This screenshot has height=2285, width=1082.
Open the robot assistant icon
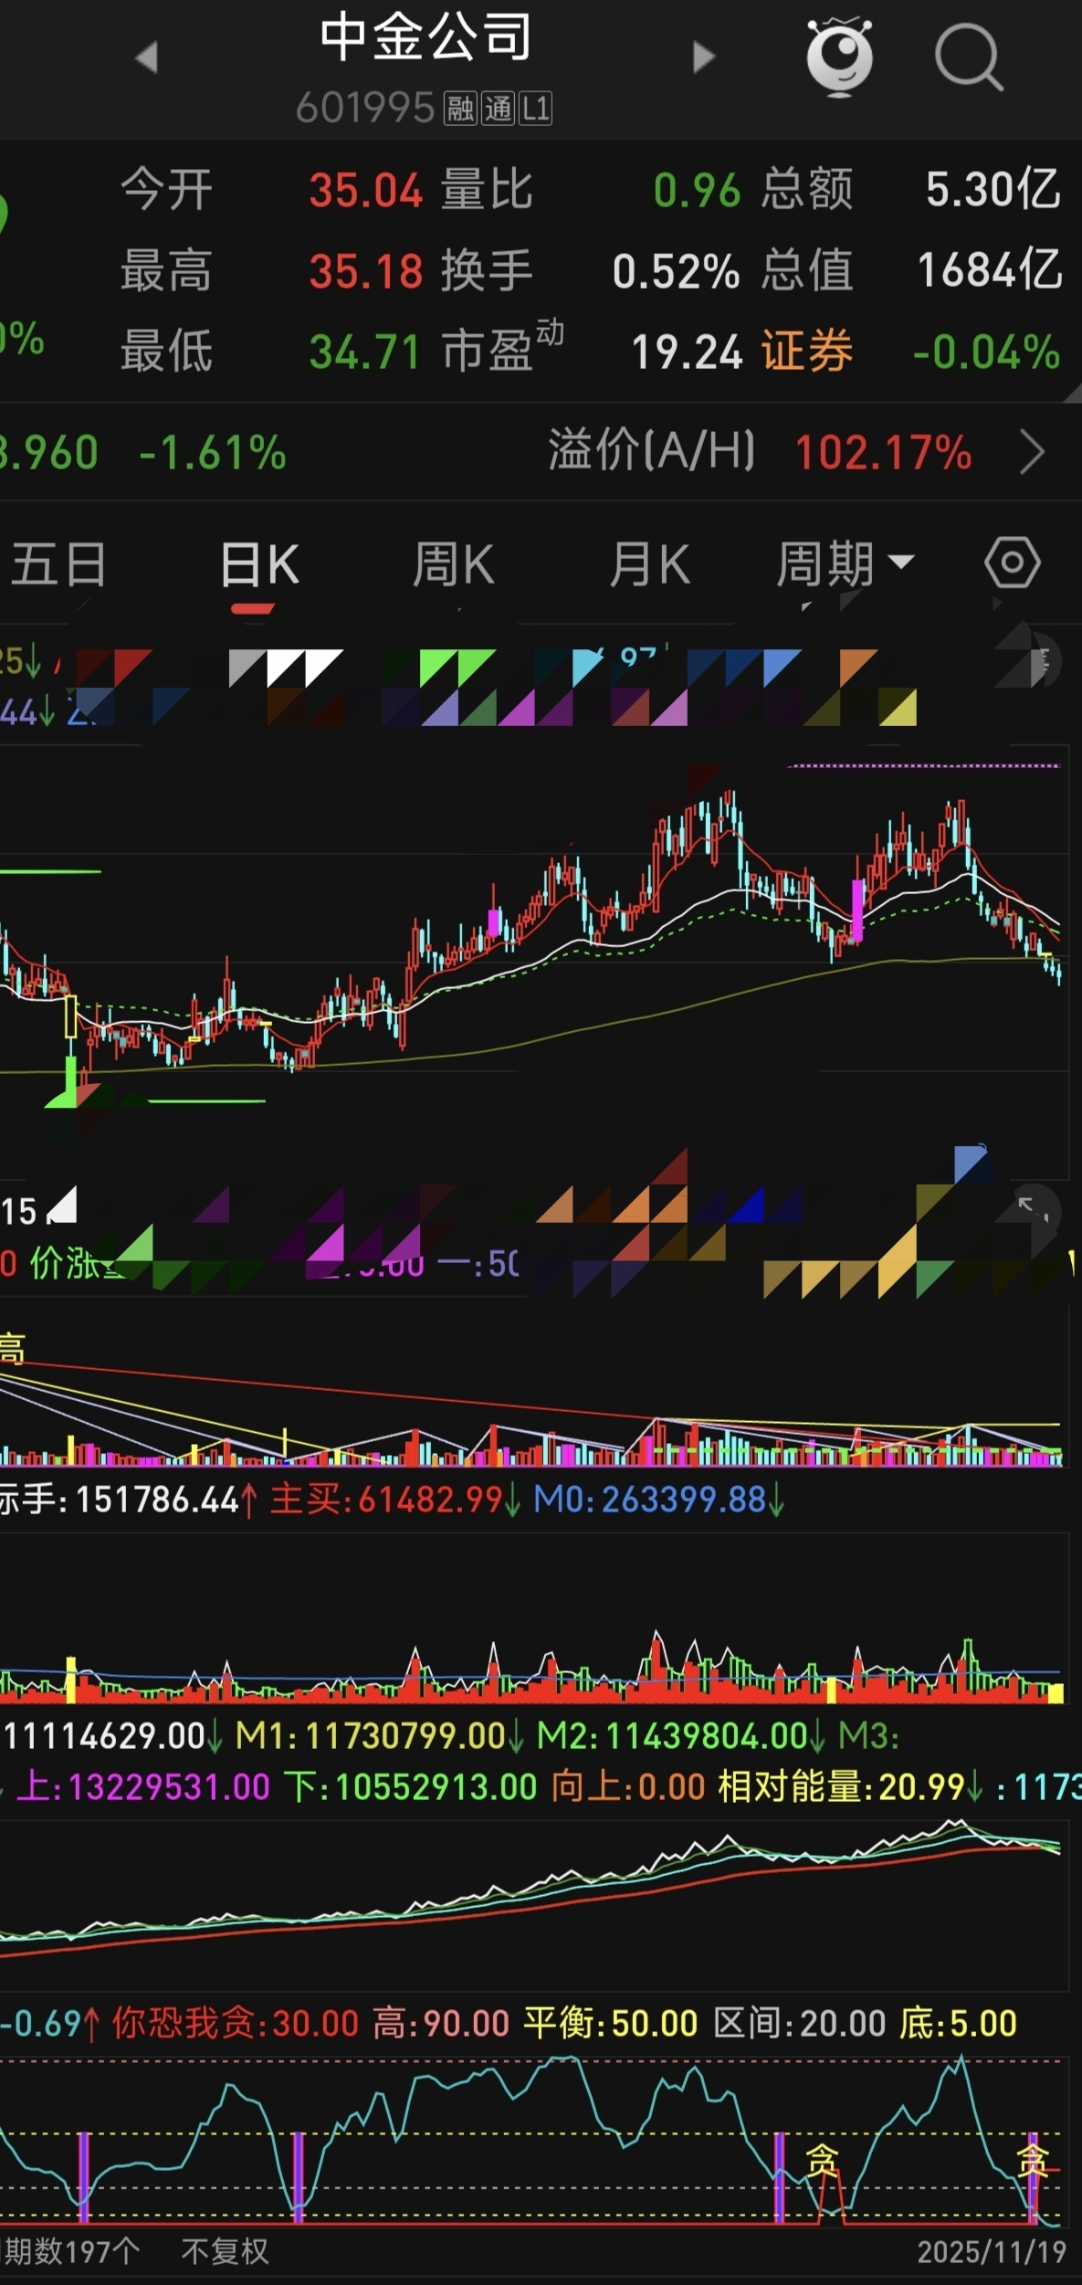pyautogui.click(x=840, y=56)
